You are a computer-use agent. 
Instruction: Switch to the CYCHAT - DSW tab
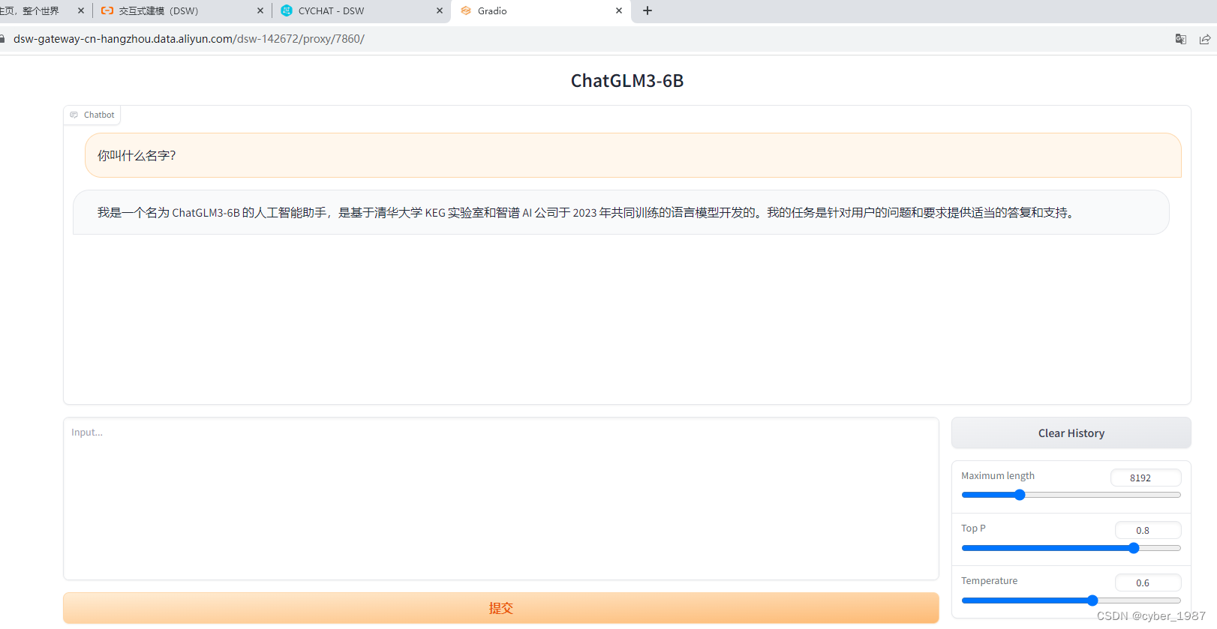click(360, 10)
